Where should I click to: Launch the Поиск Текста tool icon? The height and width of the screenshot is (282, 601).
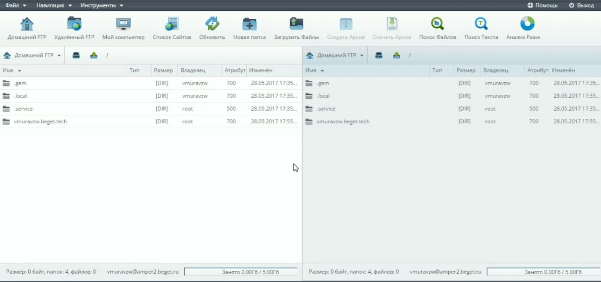tap(481, 24)
